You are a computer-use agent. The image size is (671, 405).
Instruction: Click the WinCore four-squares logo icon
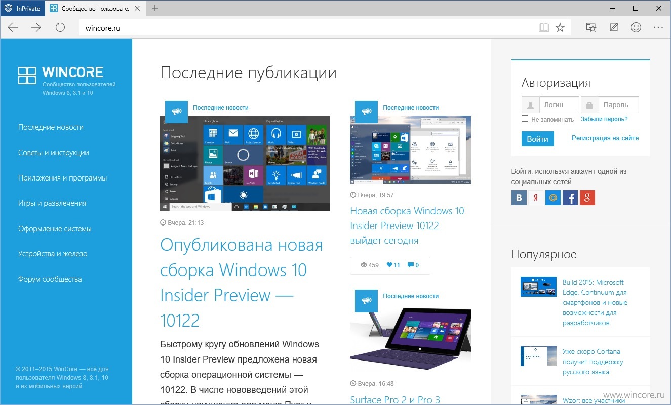tap(27, 75)
